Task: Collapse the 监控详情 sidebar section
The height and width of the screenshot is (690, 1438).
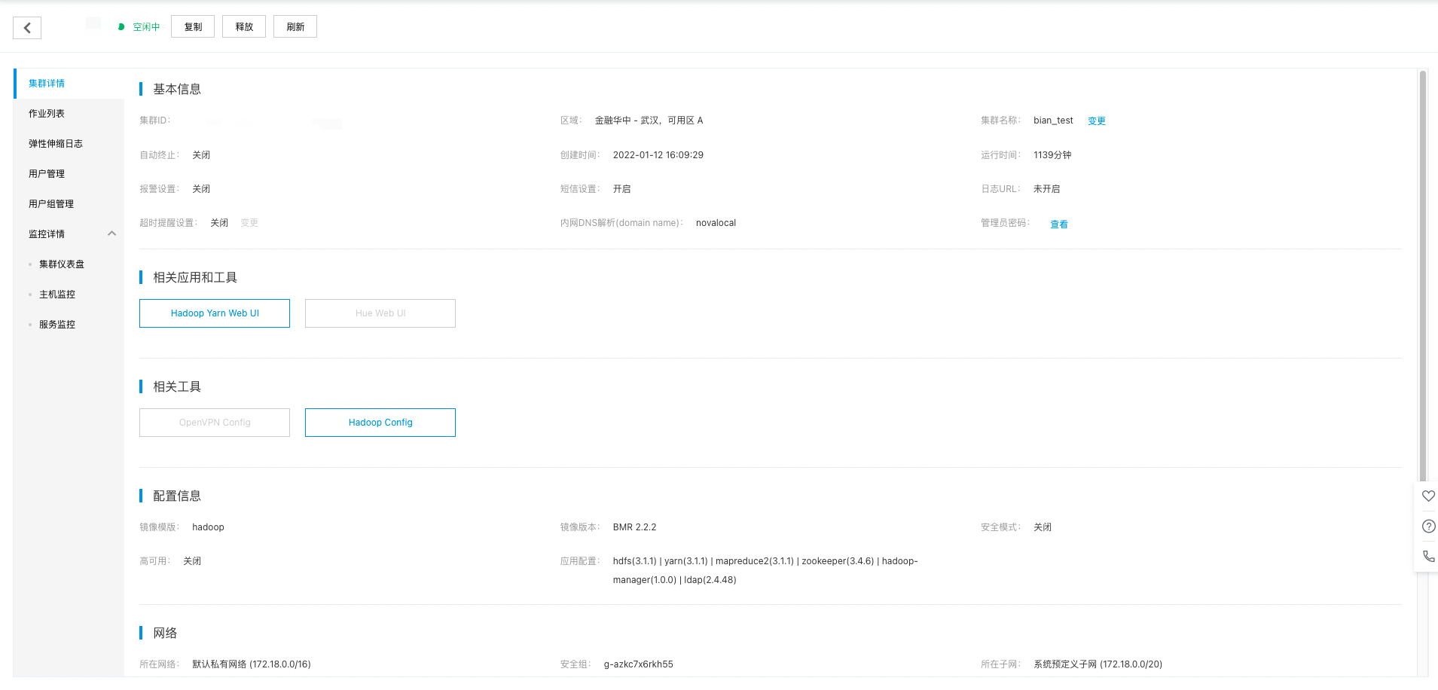Action: click(x=111, y=234)
